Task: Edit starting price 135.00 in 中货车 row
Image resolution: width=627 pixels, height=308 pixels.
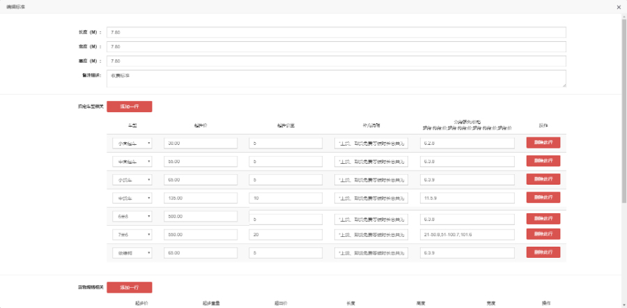Action: tap(201, 198)
